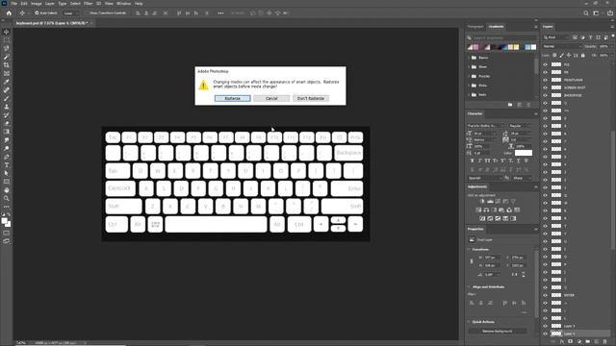Open the Image menu
This screenshot has width=616, height=346.
click(x=37, y=4)
